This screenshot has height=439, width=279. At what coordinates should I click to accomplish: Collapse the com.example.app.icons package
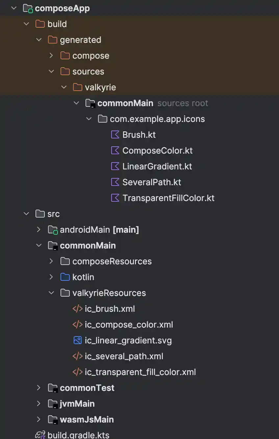click(x=89, y=119)
